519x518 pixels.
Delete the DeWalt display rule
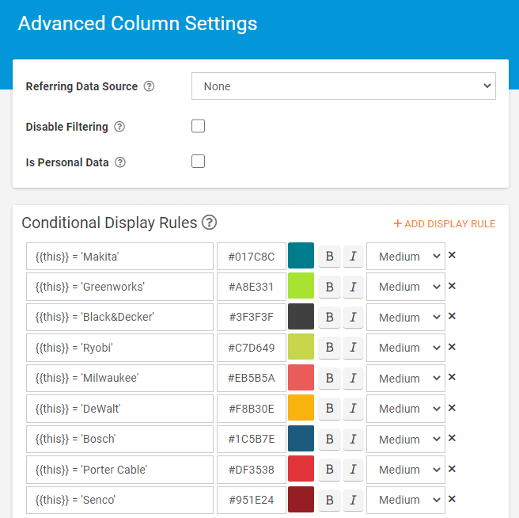click(452, 408)
